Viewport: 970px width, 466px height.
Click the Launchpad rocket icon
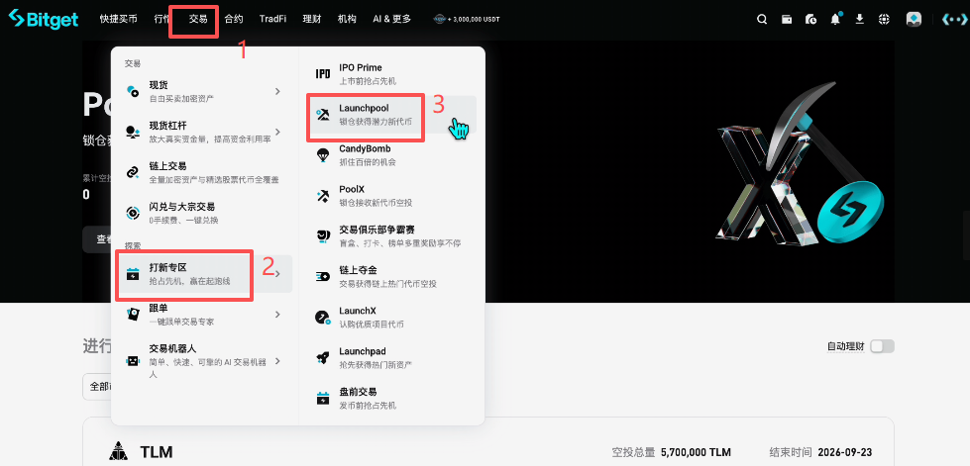[322, 357]
